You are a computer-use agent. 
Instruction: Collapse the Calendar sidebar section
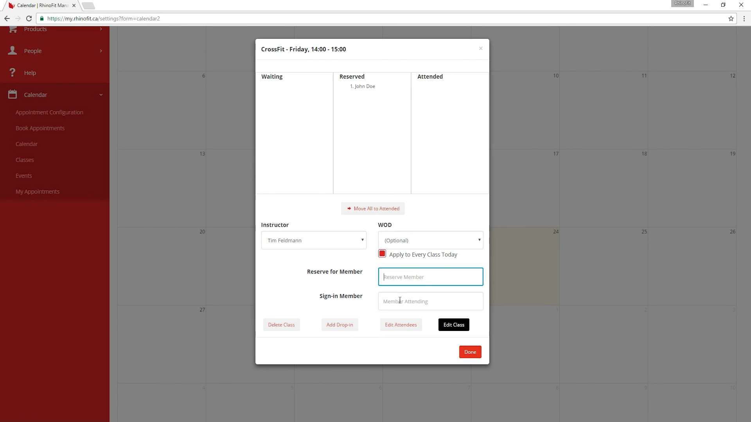101,95
